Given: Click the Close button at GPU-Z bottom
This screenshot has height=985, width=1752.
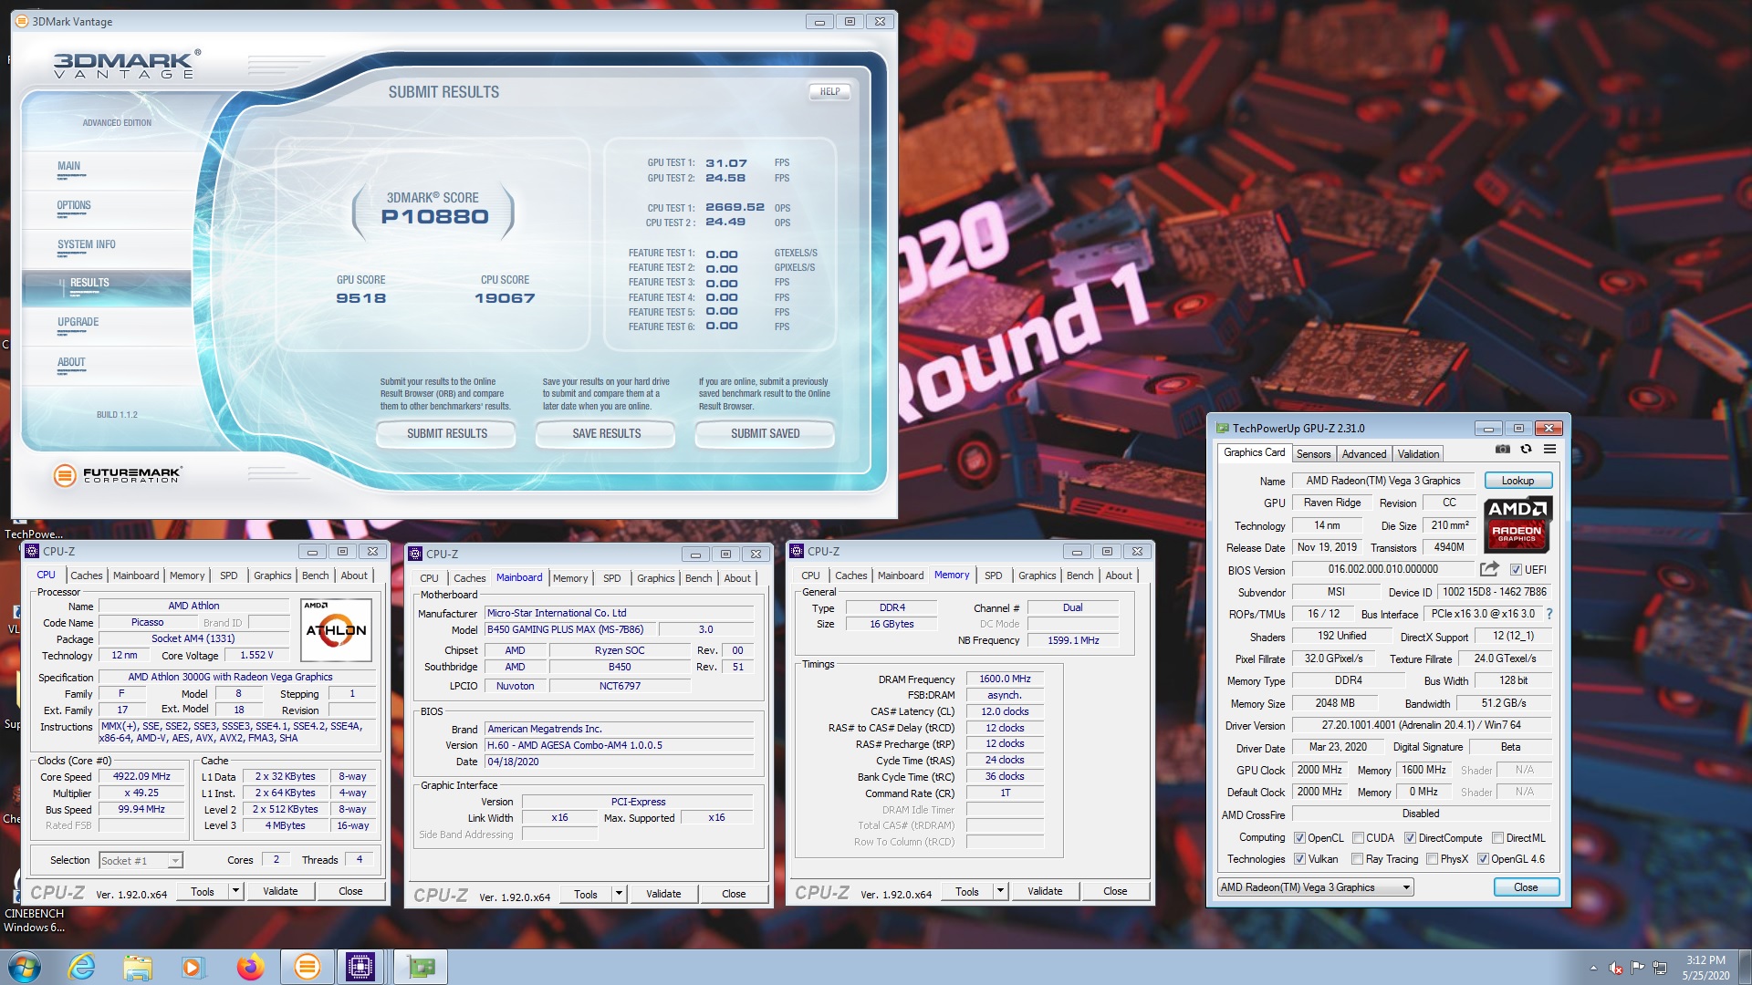Looking at the screenshot, I should 1526,887.
